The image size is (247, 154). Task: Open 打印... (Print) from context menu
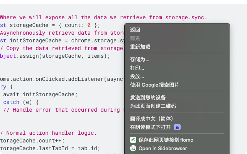[x=137, y=68]
